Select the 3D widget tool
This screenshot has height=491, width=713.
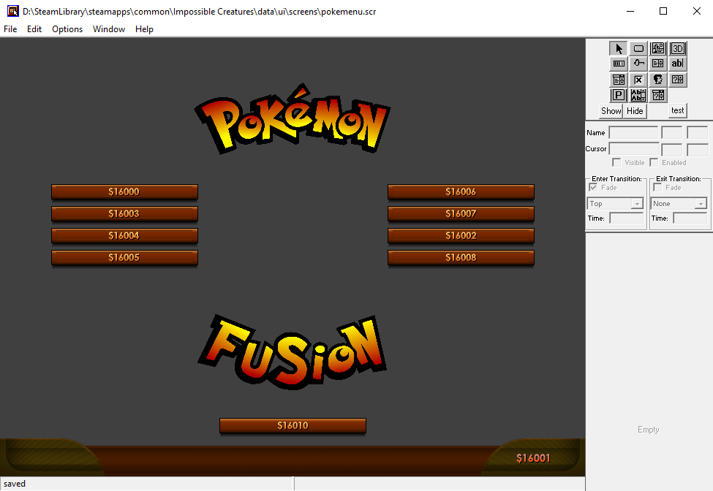point(677,49)
